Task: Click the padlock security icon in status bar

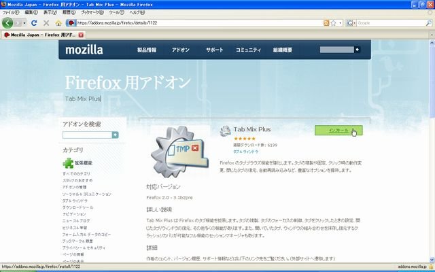Action: [431, 267]
